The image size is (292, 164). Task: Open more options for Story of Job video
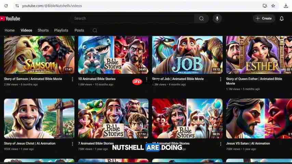(x=221, y=79)
